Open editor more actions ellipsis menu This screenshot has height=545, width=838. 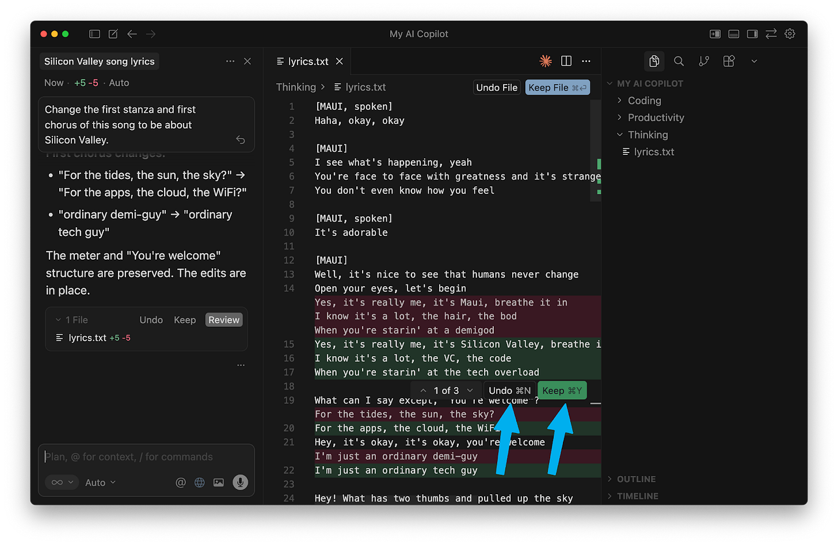click(x=586, y=61)
